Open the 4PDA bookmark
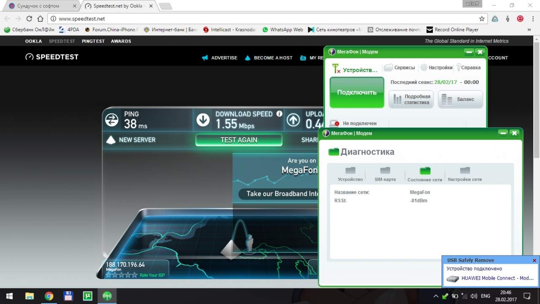The width and height of the screenshot is (540, 304). coord(69,30)
